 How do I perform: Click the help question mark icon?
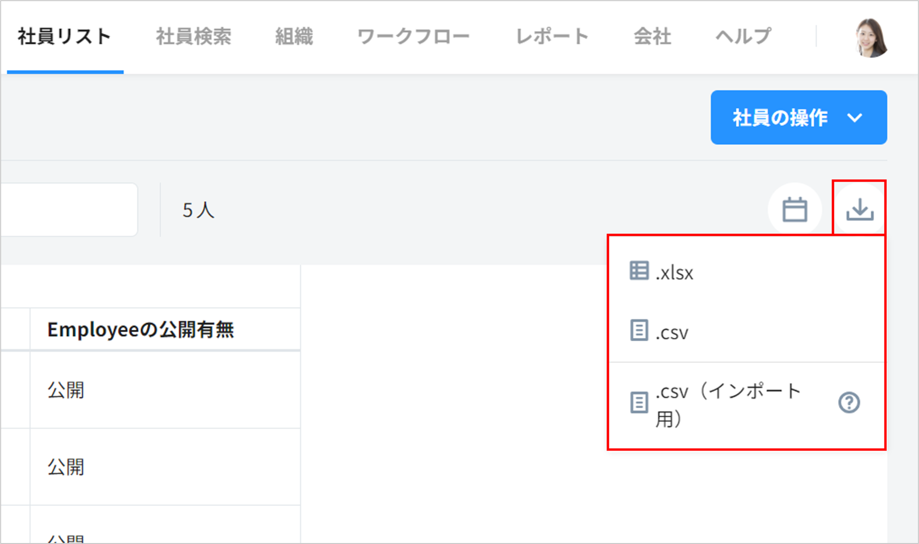849,402
